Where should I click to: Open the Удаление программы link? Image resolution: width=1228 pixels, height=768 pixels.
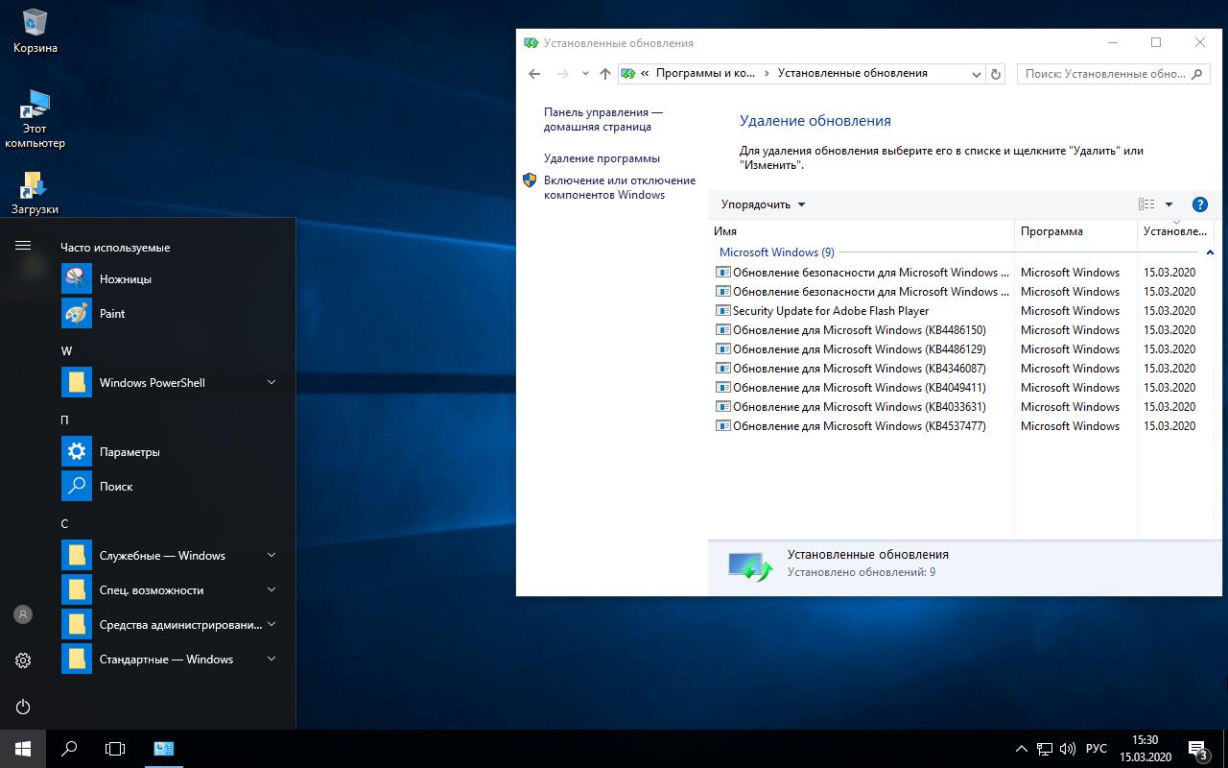[602, 157]
